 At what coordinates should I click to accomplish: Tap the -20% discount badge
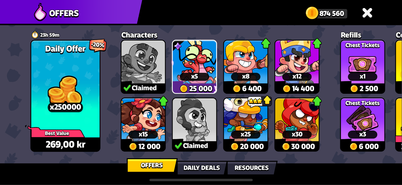coord(98,45)
